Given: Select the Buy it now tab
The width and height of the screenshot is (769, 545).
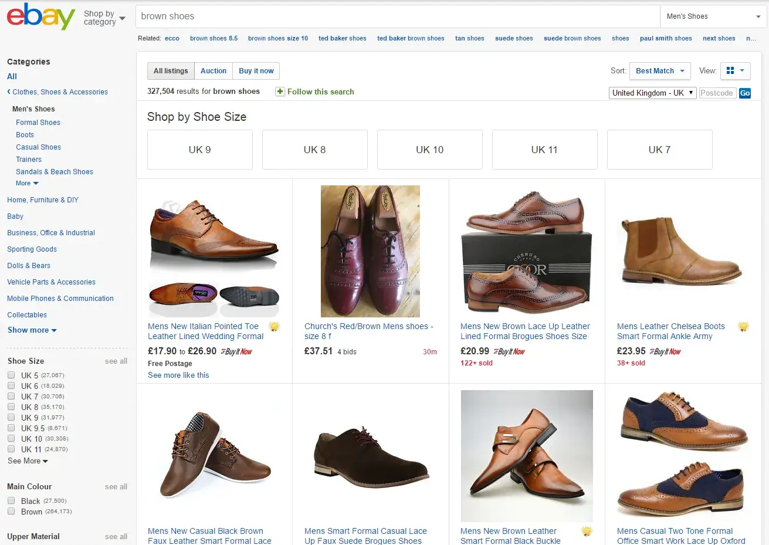Looking at the screenshot, I should [256, 71].
